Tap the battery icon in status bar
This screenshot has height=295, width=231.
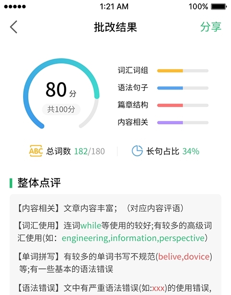click(218, 7)
